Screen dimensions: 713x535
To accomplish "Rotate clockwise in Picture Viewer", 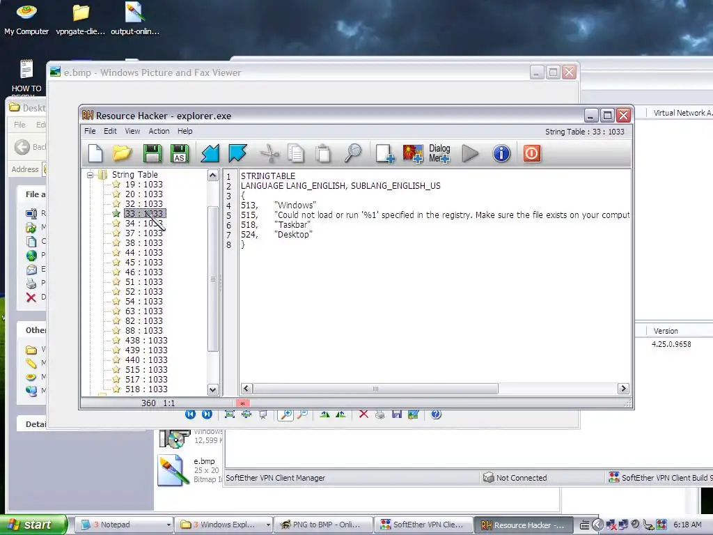I will click(324, 414).
